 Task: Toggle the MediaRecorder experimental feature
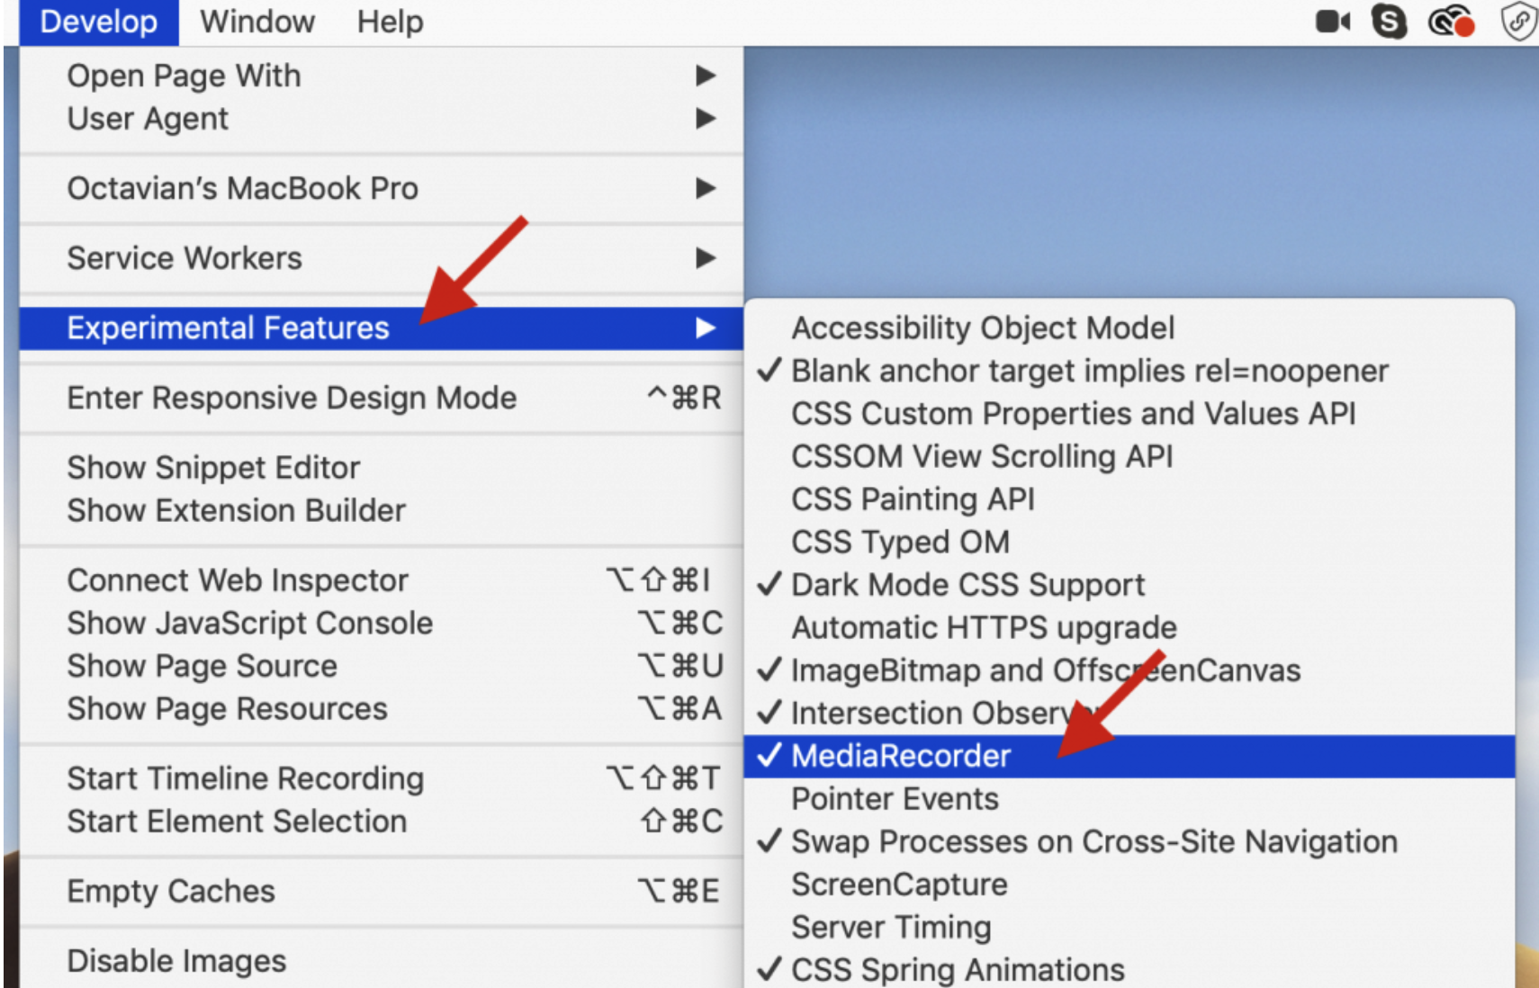(x=1129, y=756)
